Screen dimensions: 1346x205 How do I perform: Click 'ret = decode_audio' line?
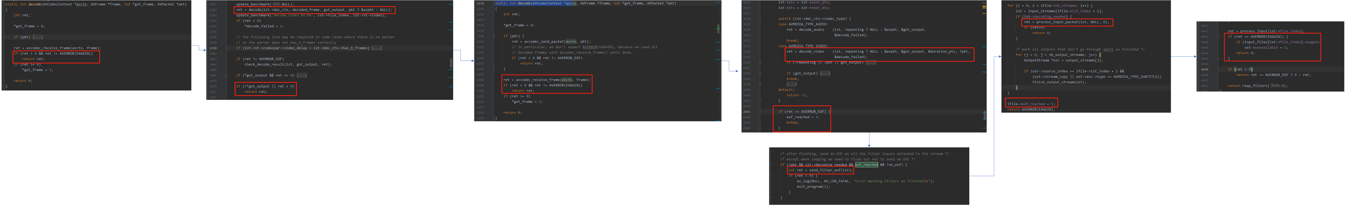856,30
